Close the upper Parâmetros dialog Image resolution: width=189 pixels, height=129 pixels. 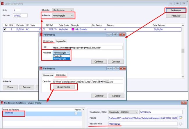[x=122, y=35]
